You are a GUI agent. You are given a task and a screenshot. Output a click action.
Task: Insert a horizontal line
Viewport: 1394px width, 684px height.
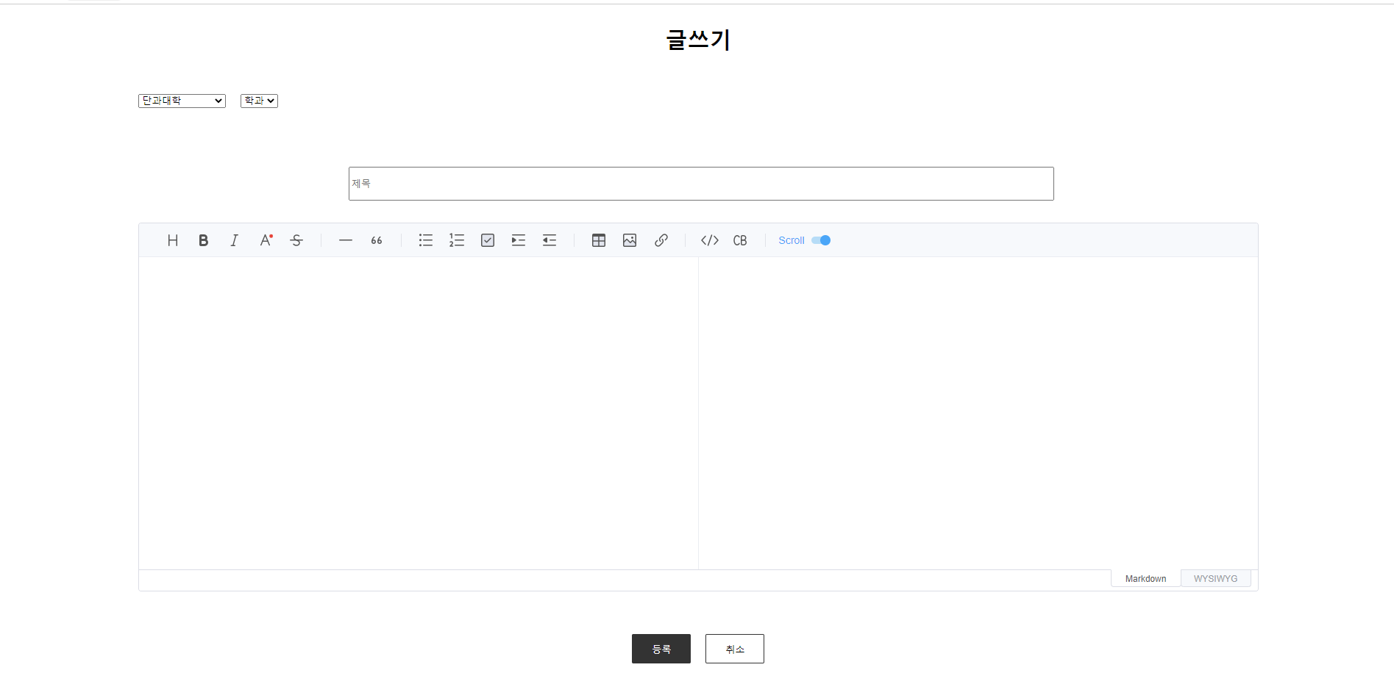coord(346,240)
